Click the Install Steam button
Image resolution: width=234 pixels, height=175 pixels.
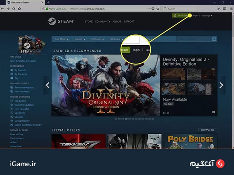180,15
